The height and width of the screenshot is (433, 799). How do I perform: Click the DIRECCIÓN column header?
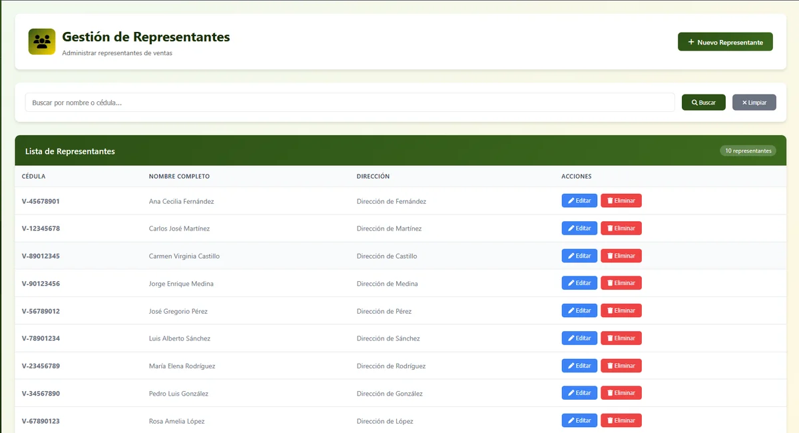tap(373, 177)
